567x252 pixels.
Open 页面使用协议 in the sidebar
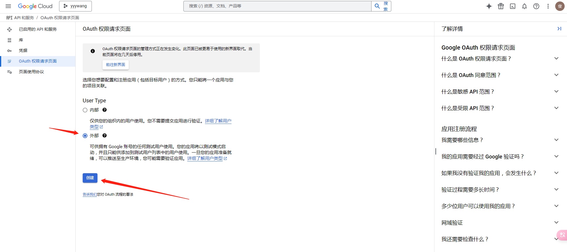click(38, 72)
